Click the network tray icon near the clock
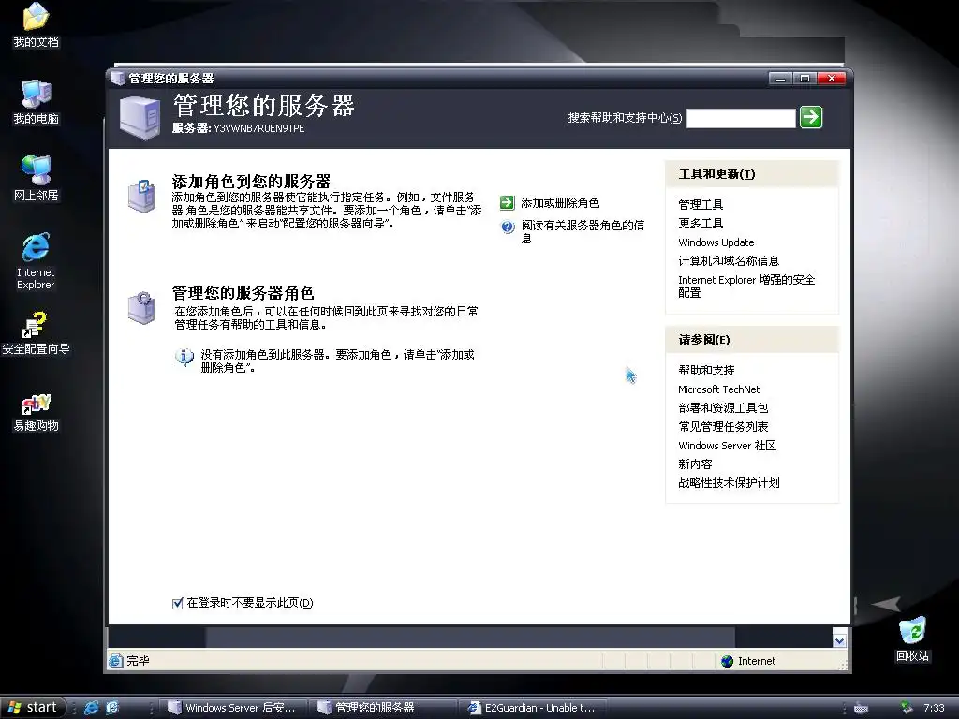The image size is (959, 719). [x=907, y=708]
